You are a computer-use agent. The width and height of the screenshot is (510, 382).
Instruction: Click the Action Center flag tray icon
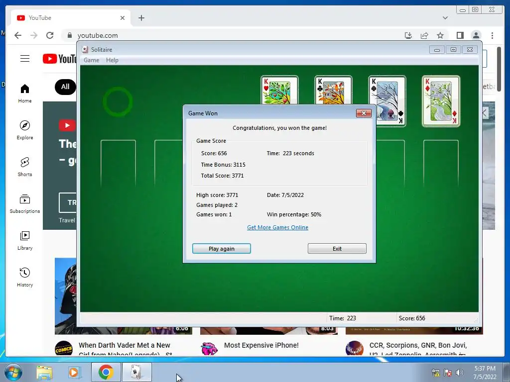[448, 373]
